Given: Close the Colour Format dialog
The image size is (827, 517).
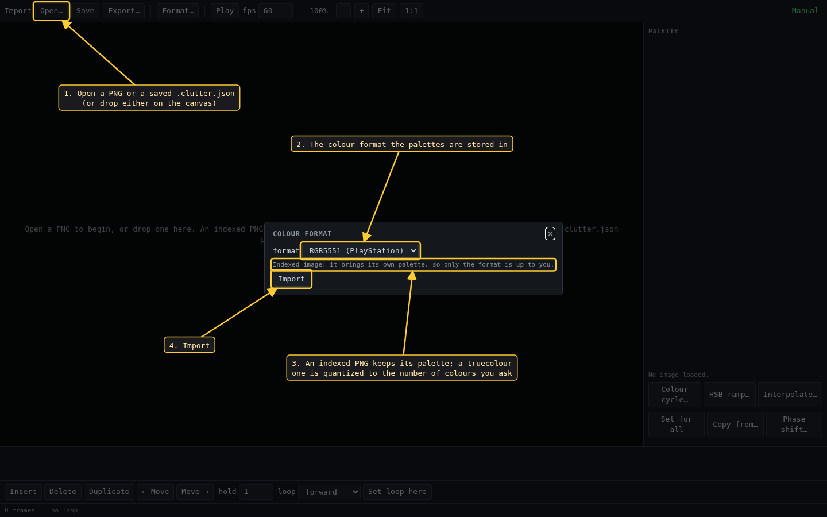Looking at the screenshot, I should 550,233.
